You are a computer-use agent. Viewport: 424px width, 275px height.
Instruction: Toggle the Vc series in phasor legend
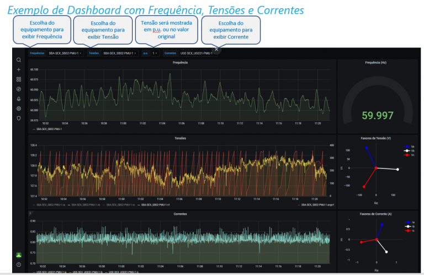pyautogui.click(x=409, y=155)
